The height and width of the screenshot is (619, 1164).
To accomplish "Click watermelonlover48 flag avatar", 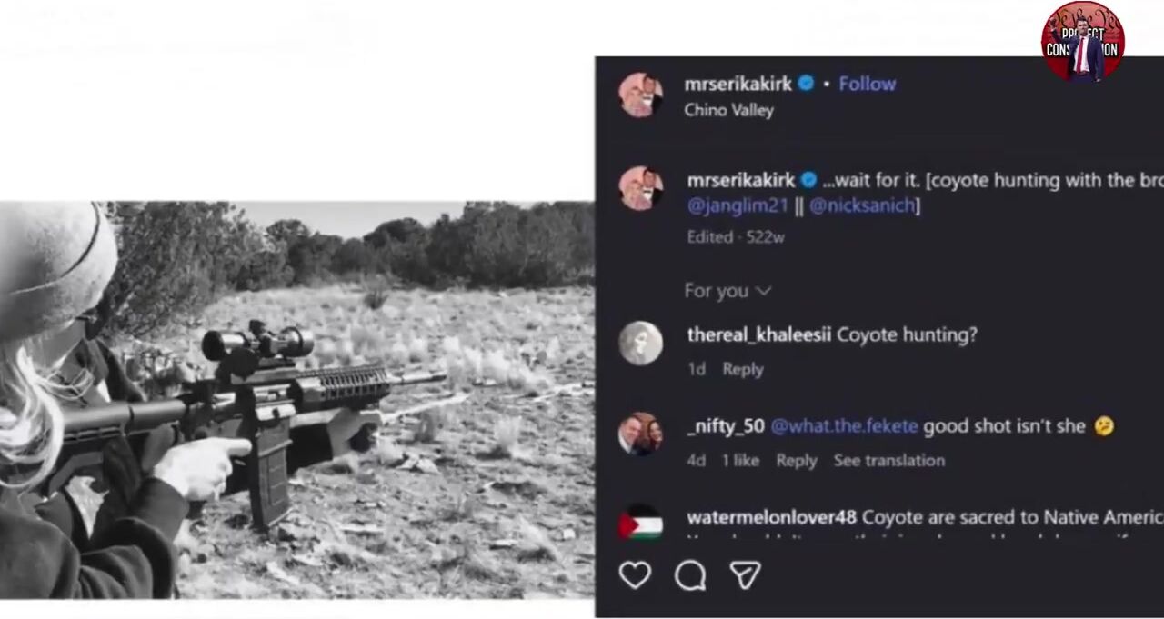I will [640, 524].
